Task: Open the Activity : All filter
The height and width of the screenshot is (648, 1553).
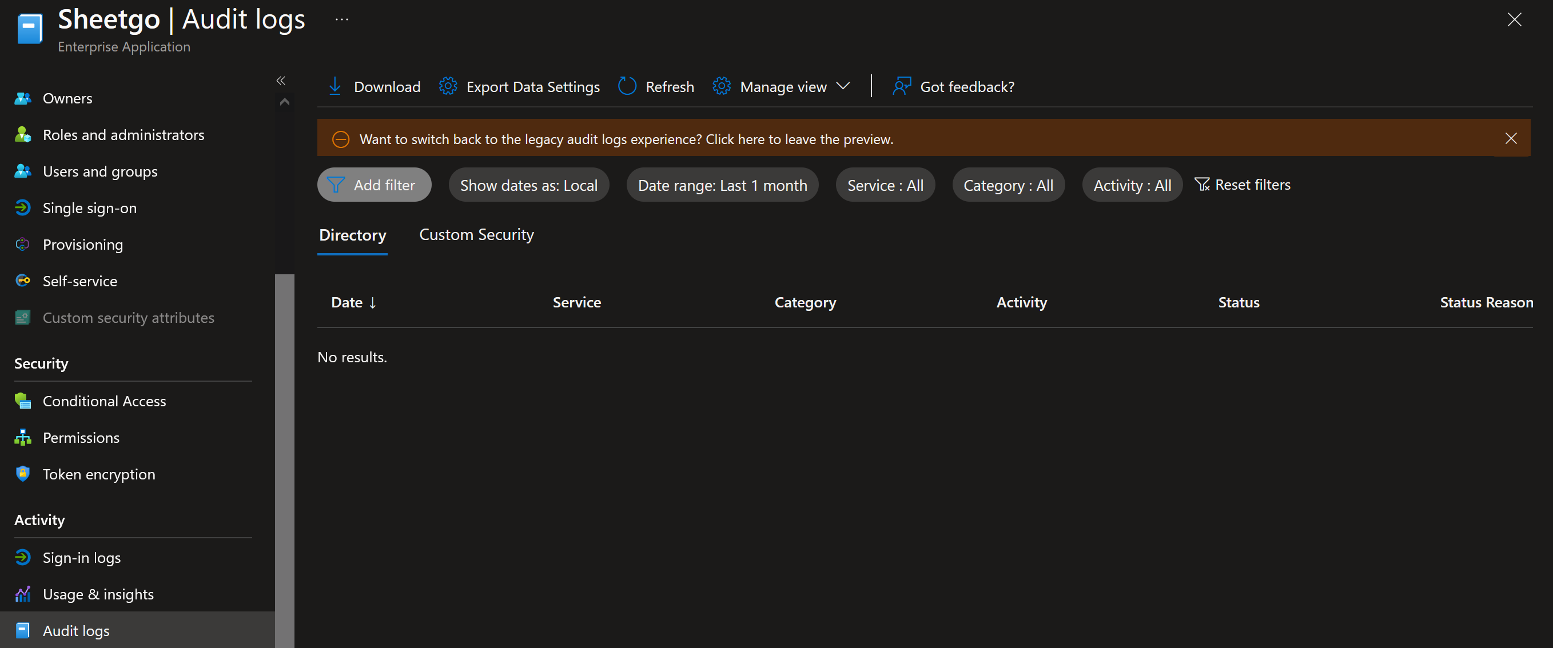Action: pyautogui.click(x=1132, y=185)
